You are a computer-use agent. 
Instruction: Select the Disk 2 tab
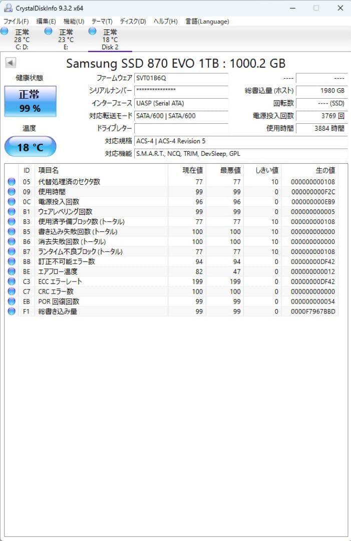(110, 39)
